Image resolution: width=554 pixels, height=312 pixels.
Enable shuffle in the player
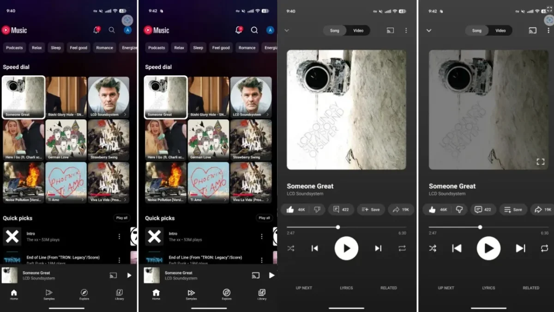291,248
